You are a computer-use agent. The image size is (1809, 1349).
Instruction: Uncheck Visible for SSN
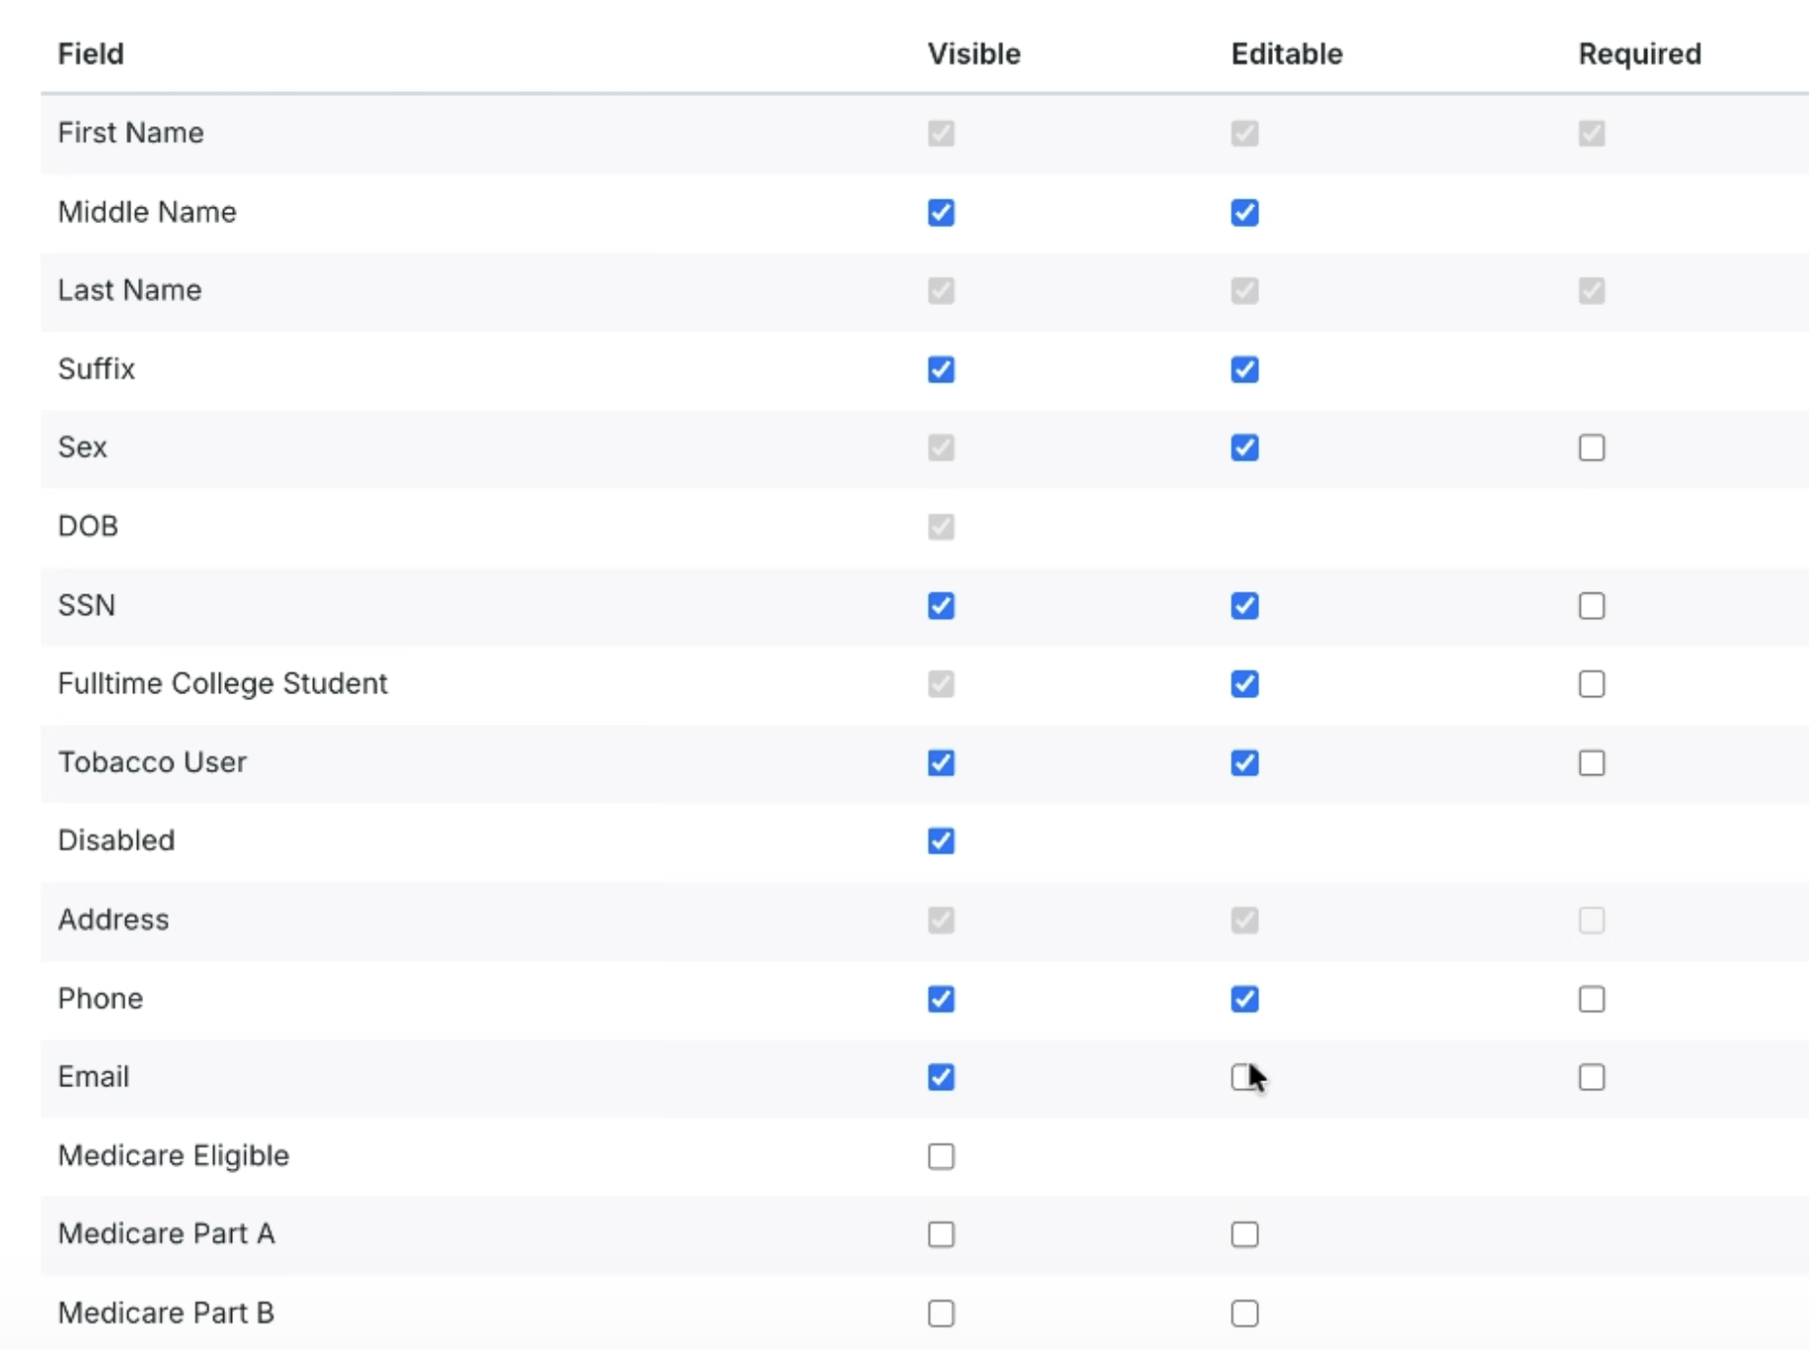pos(941,605)
